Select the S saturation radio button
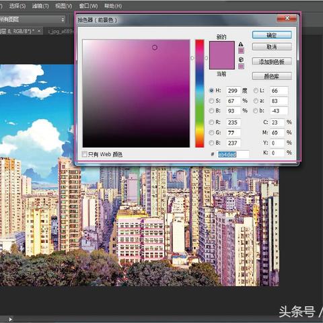Image resolution: width=323 pixels, height=323 pixels. click(211, 101)
